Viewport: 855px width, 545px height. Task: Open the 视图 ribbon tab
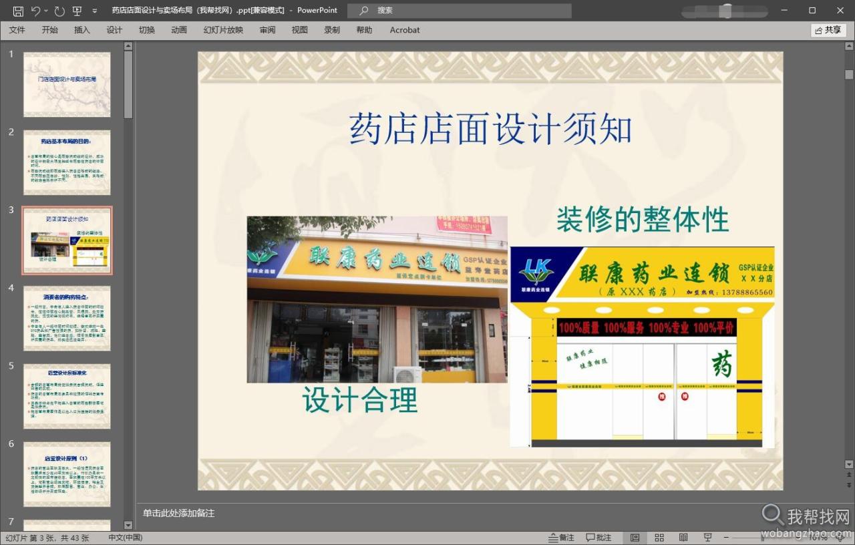pyautogui.click(x=300, y=30)
